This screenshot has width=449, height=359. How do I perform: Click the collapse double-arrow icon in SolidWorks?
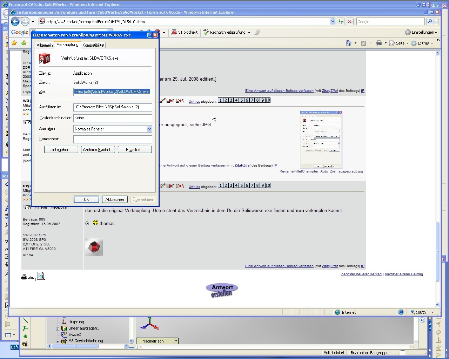point(422,320)
